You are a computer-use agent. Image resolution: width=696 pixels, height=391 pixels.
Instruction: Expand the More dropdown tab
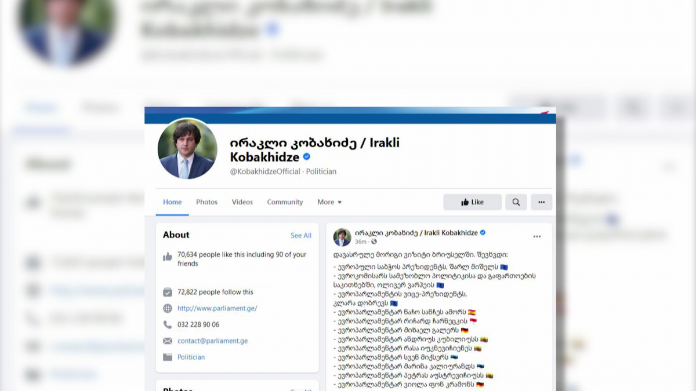[x=329, y=202]
